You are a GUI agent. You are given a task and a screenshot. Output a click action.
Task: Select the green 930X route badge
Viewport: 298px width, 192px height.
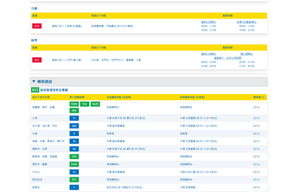pos(74,104)
